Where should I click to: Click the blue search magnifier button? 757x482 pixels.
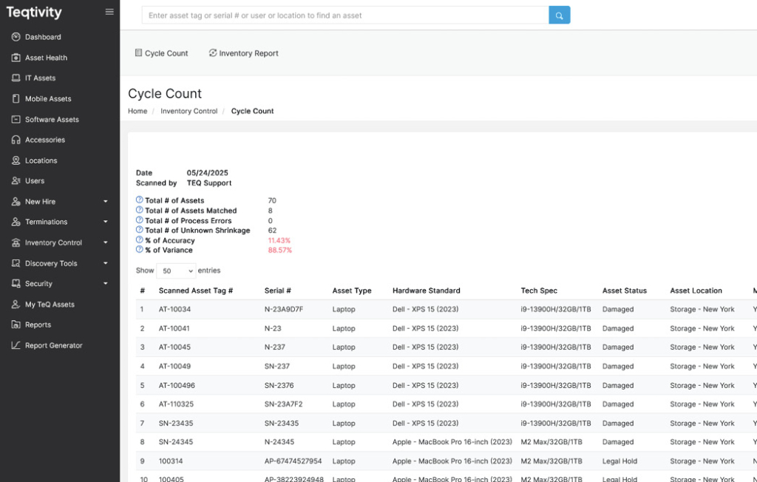coord(559,15)
